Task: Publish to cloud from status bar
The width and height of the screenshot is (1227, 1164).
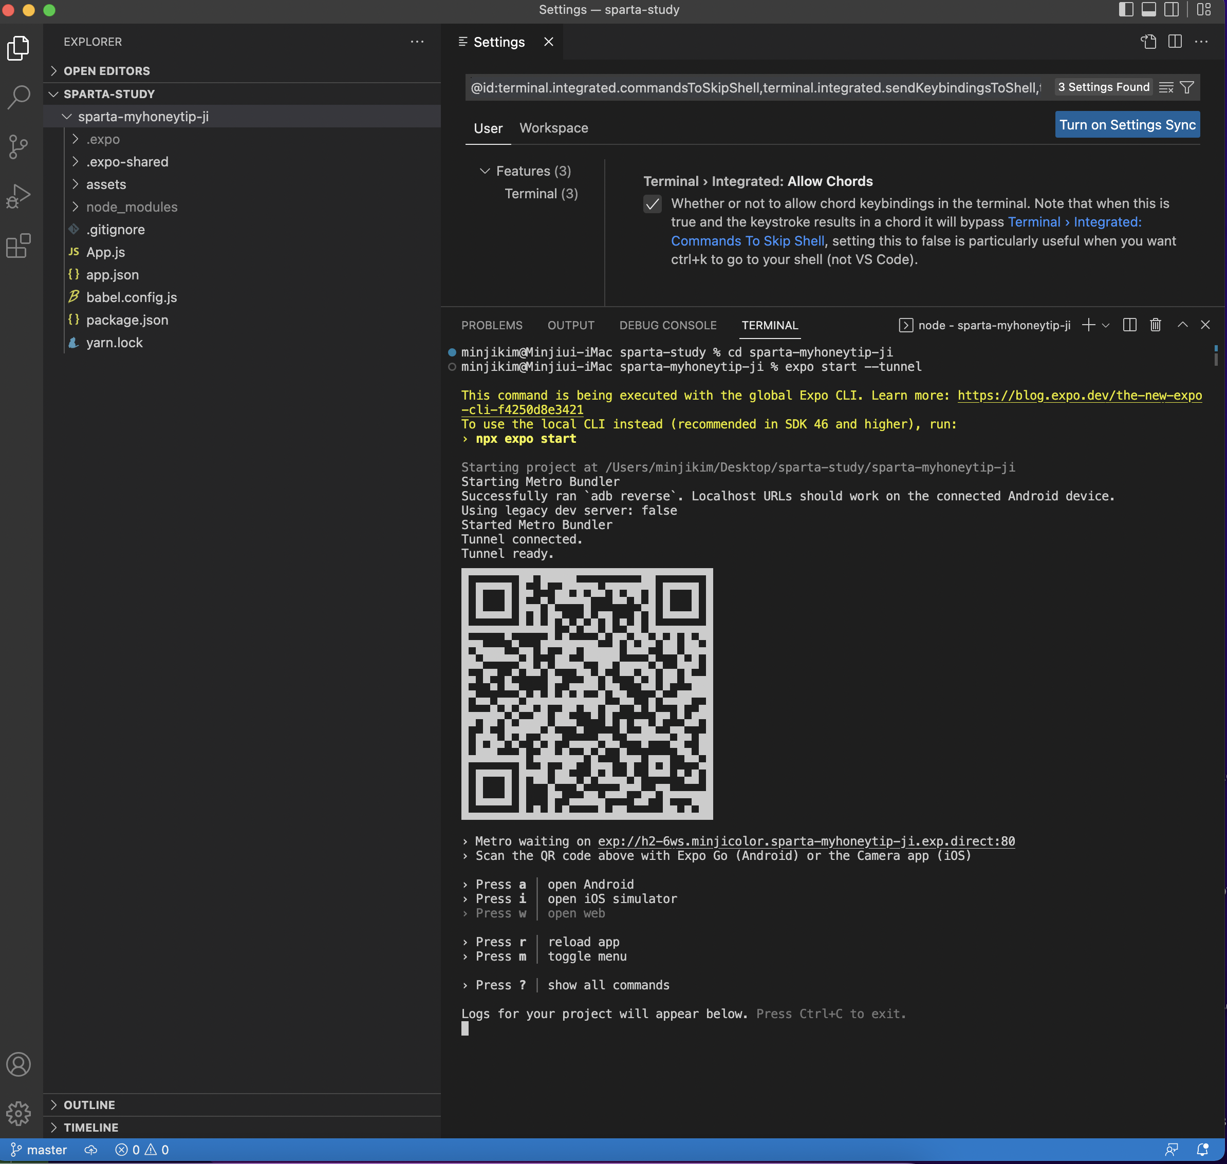Action: pyautogui.click(x=91, y=1150)
